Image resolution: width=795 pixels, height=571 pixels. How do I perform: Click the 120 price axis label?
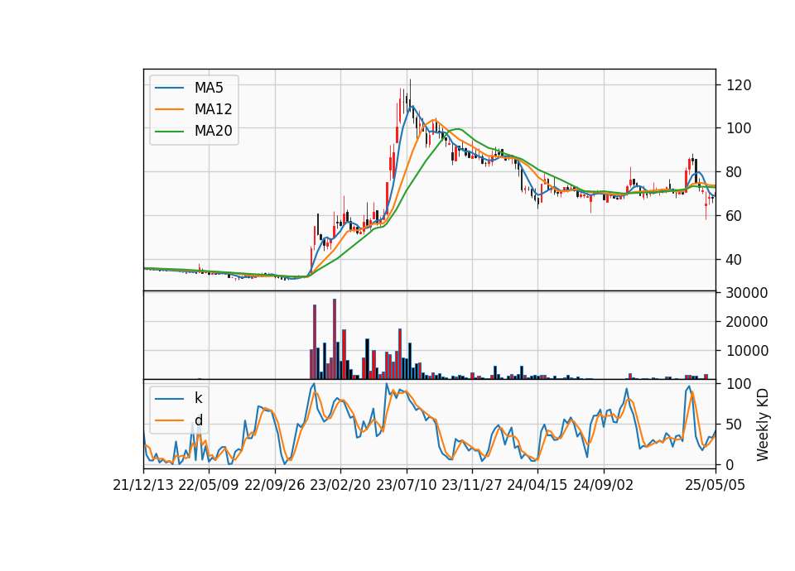740,85
